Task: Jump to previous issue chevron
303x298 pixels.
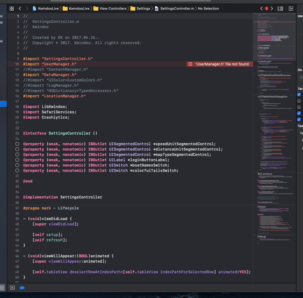Action: click(x=261, y=8)
